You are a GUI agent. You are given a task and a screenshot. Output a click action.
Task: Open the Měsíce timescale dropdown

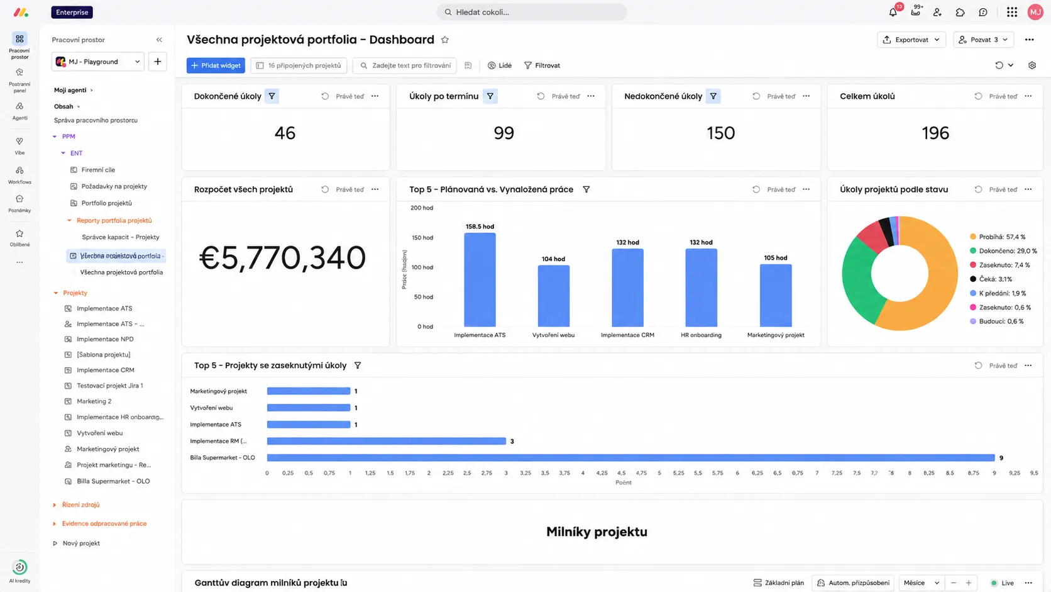922,583
